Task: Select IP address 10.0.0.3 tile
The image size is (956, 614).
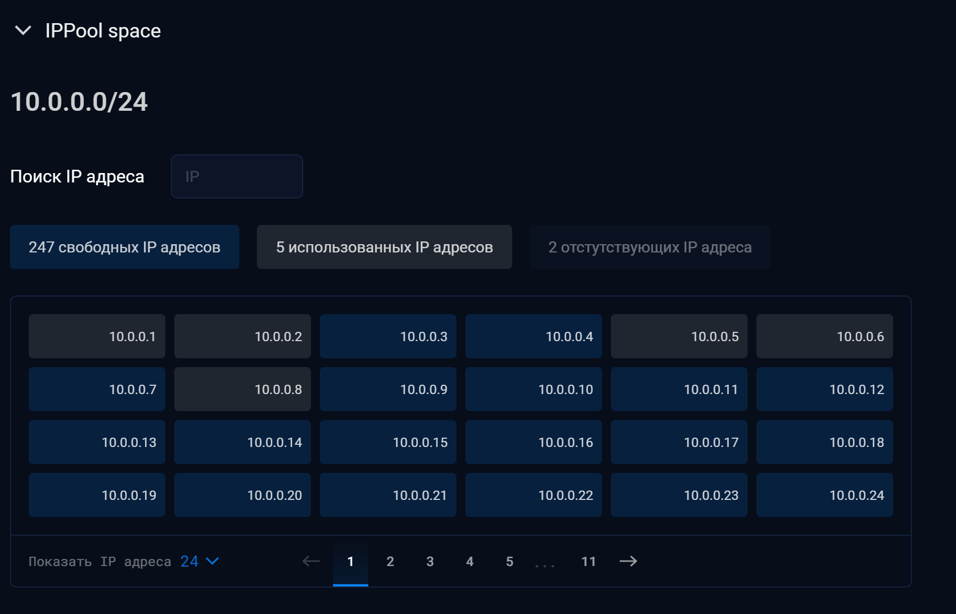Action: (388, 336)
